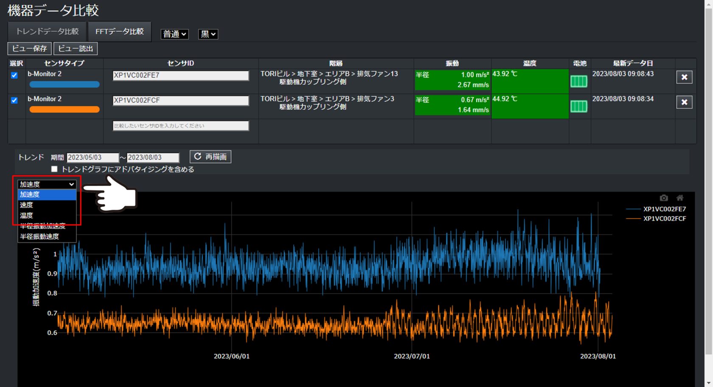Click temperature value 43.92 ℃
713x387 pixels.
tap(505, 74)
